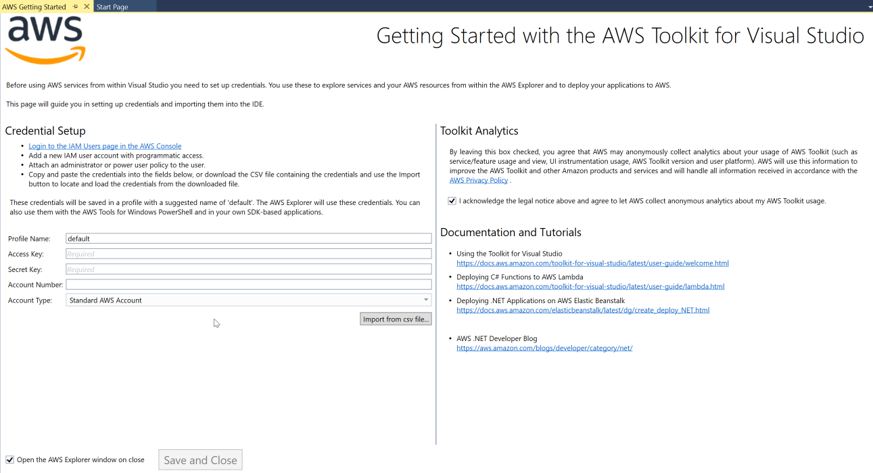Click the Secret Key label
Viewport: 873px width, 473px height.
click(25, 269)
